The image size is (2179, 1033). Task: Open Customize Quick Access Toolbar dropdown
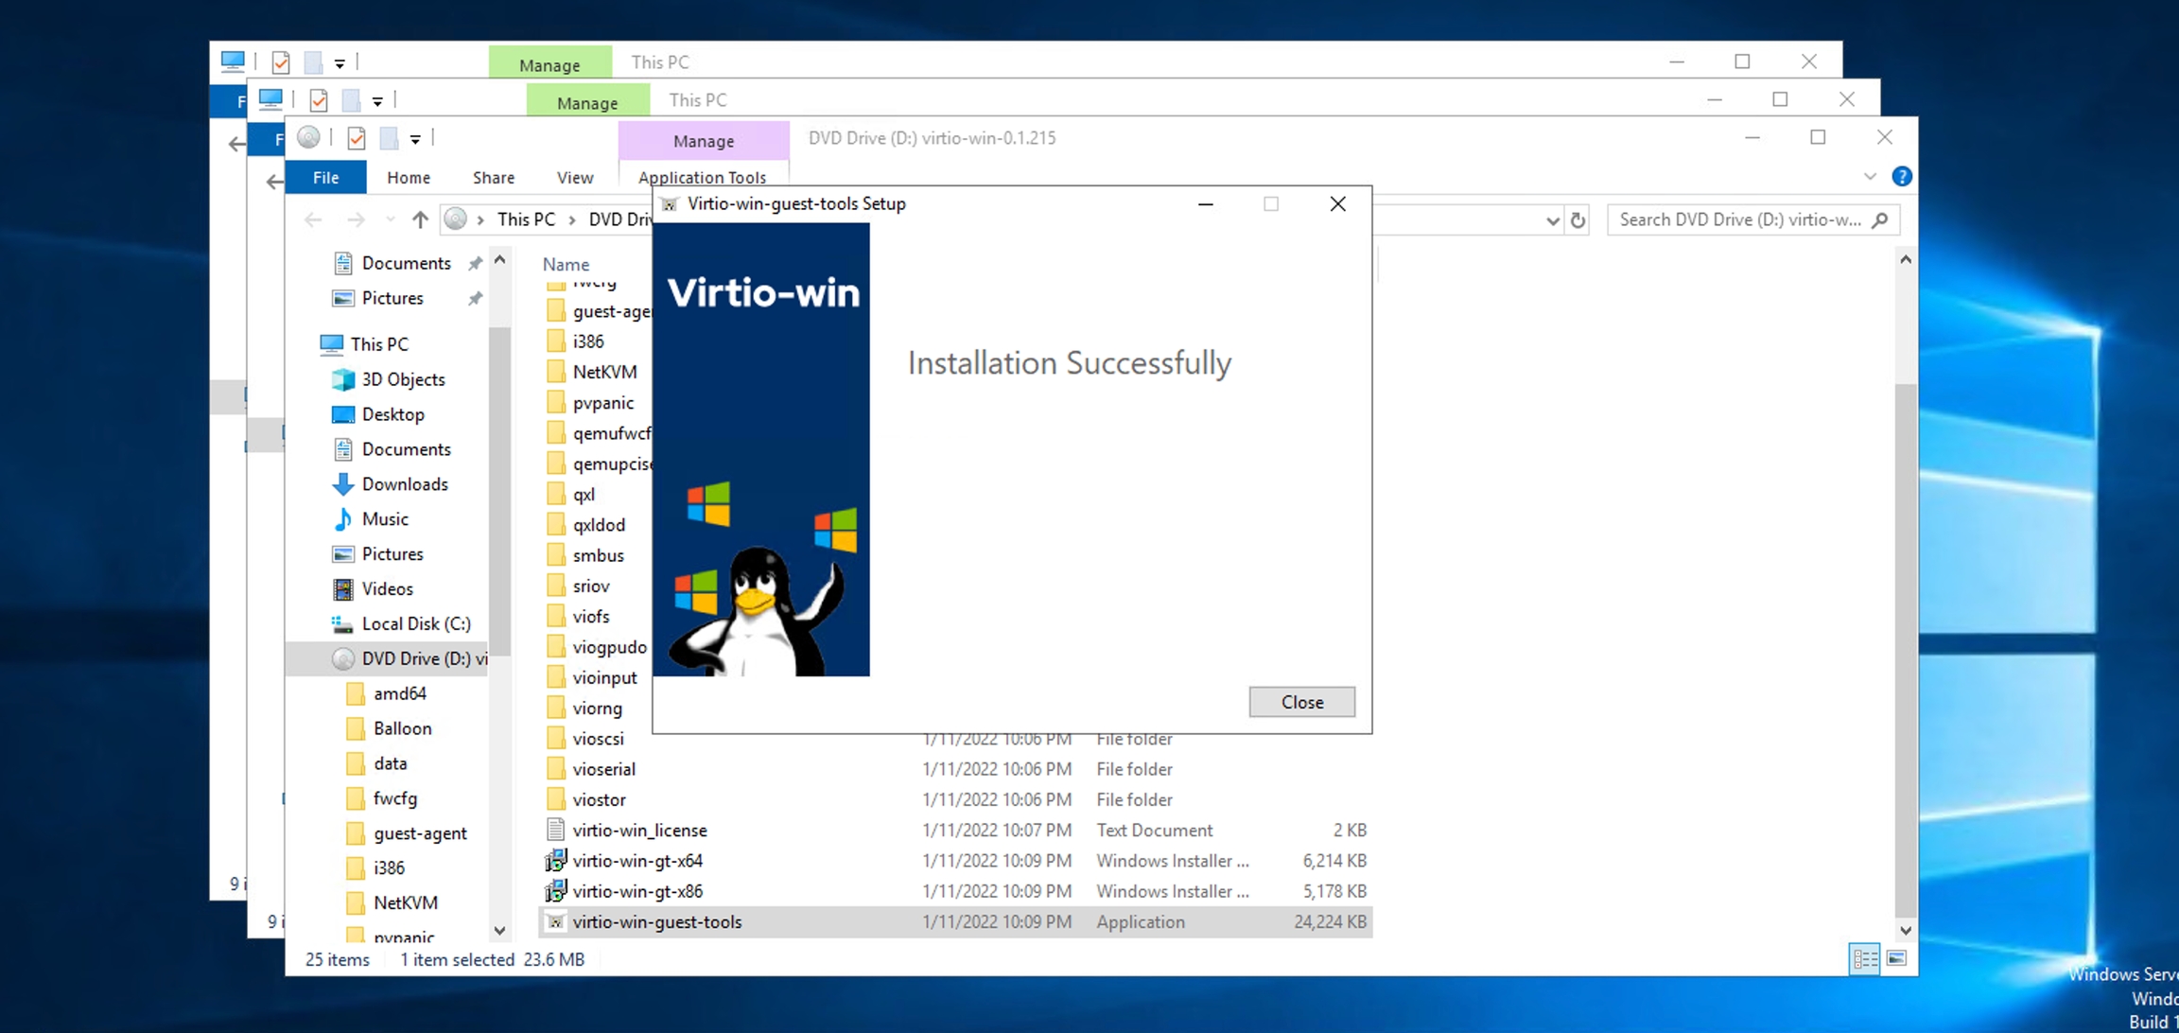[415, 140]
